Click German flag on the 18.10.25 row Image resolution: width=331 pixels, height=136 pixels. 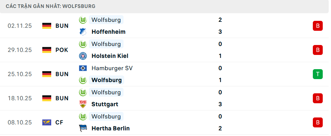47,98
